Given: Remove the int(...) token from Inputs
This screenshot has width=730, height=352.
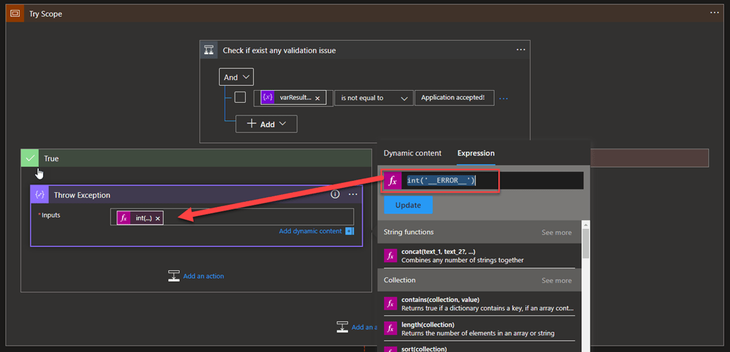Looking at the screenshot, I should click(157, 218).
